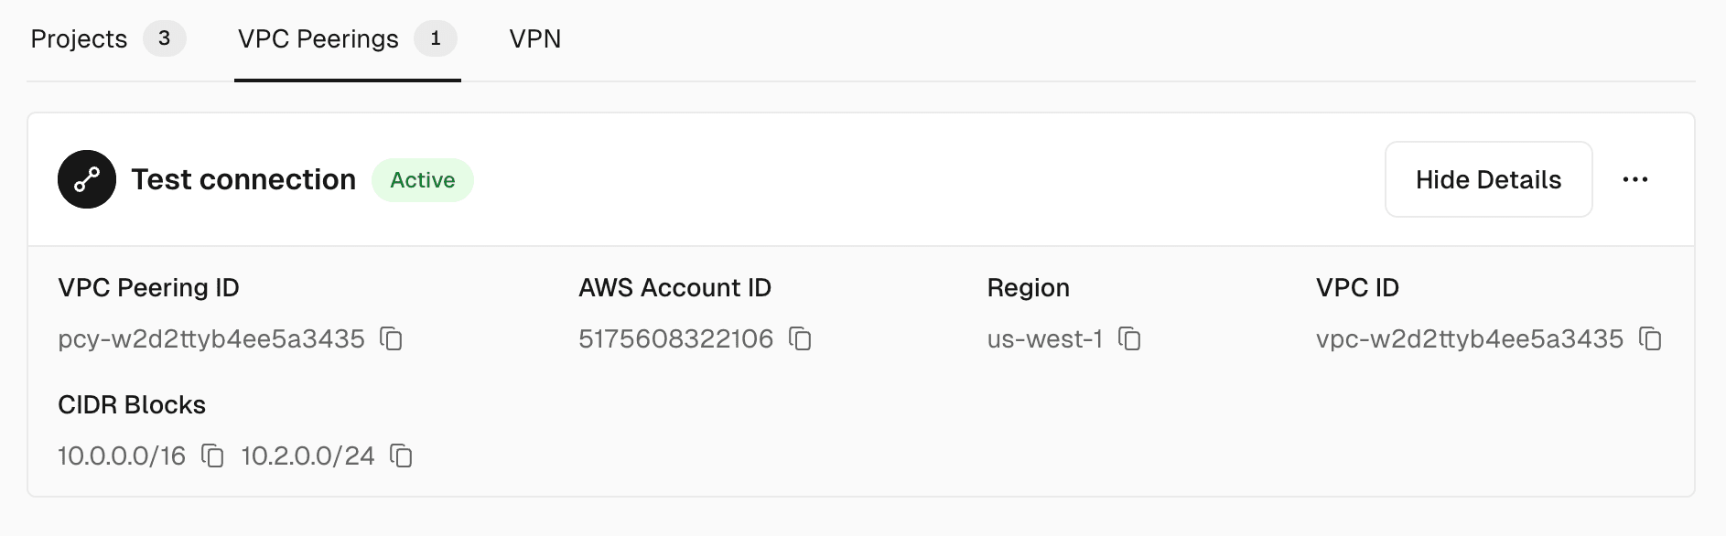
Task: Copy the 10.2.0.0/24 CIDR block
Action: [x=403, y=456]
